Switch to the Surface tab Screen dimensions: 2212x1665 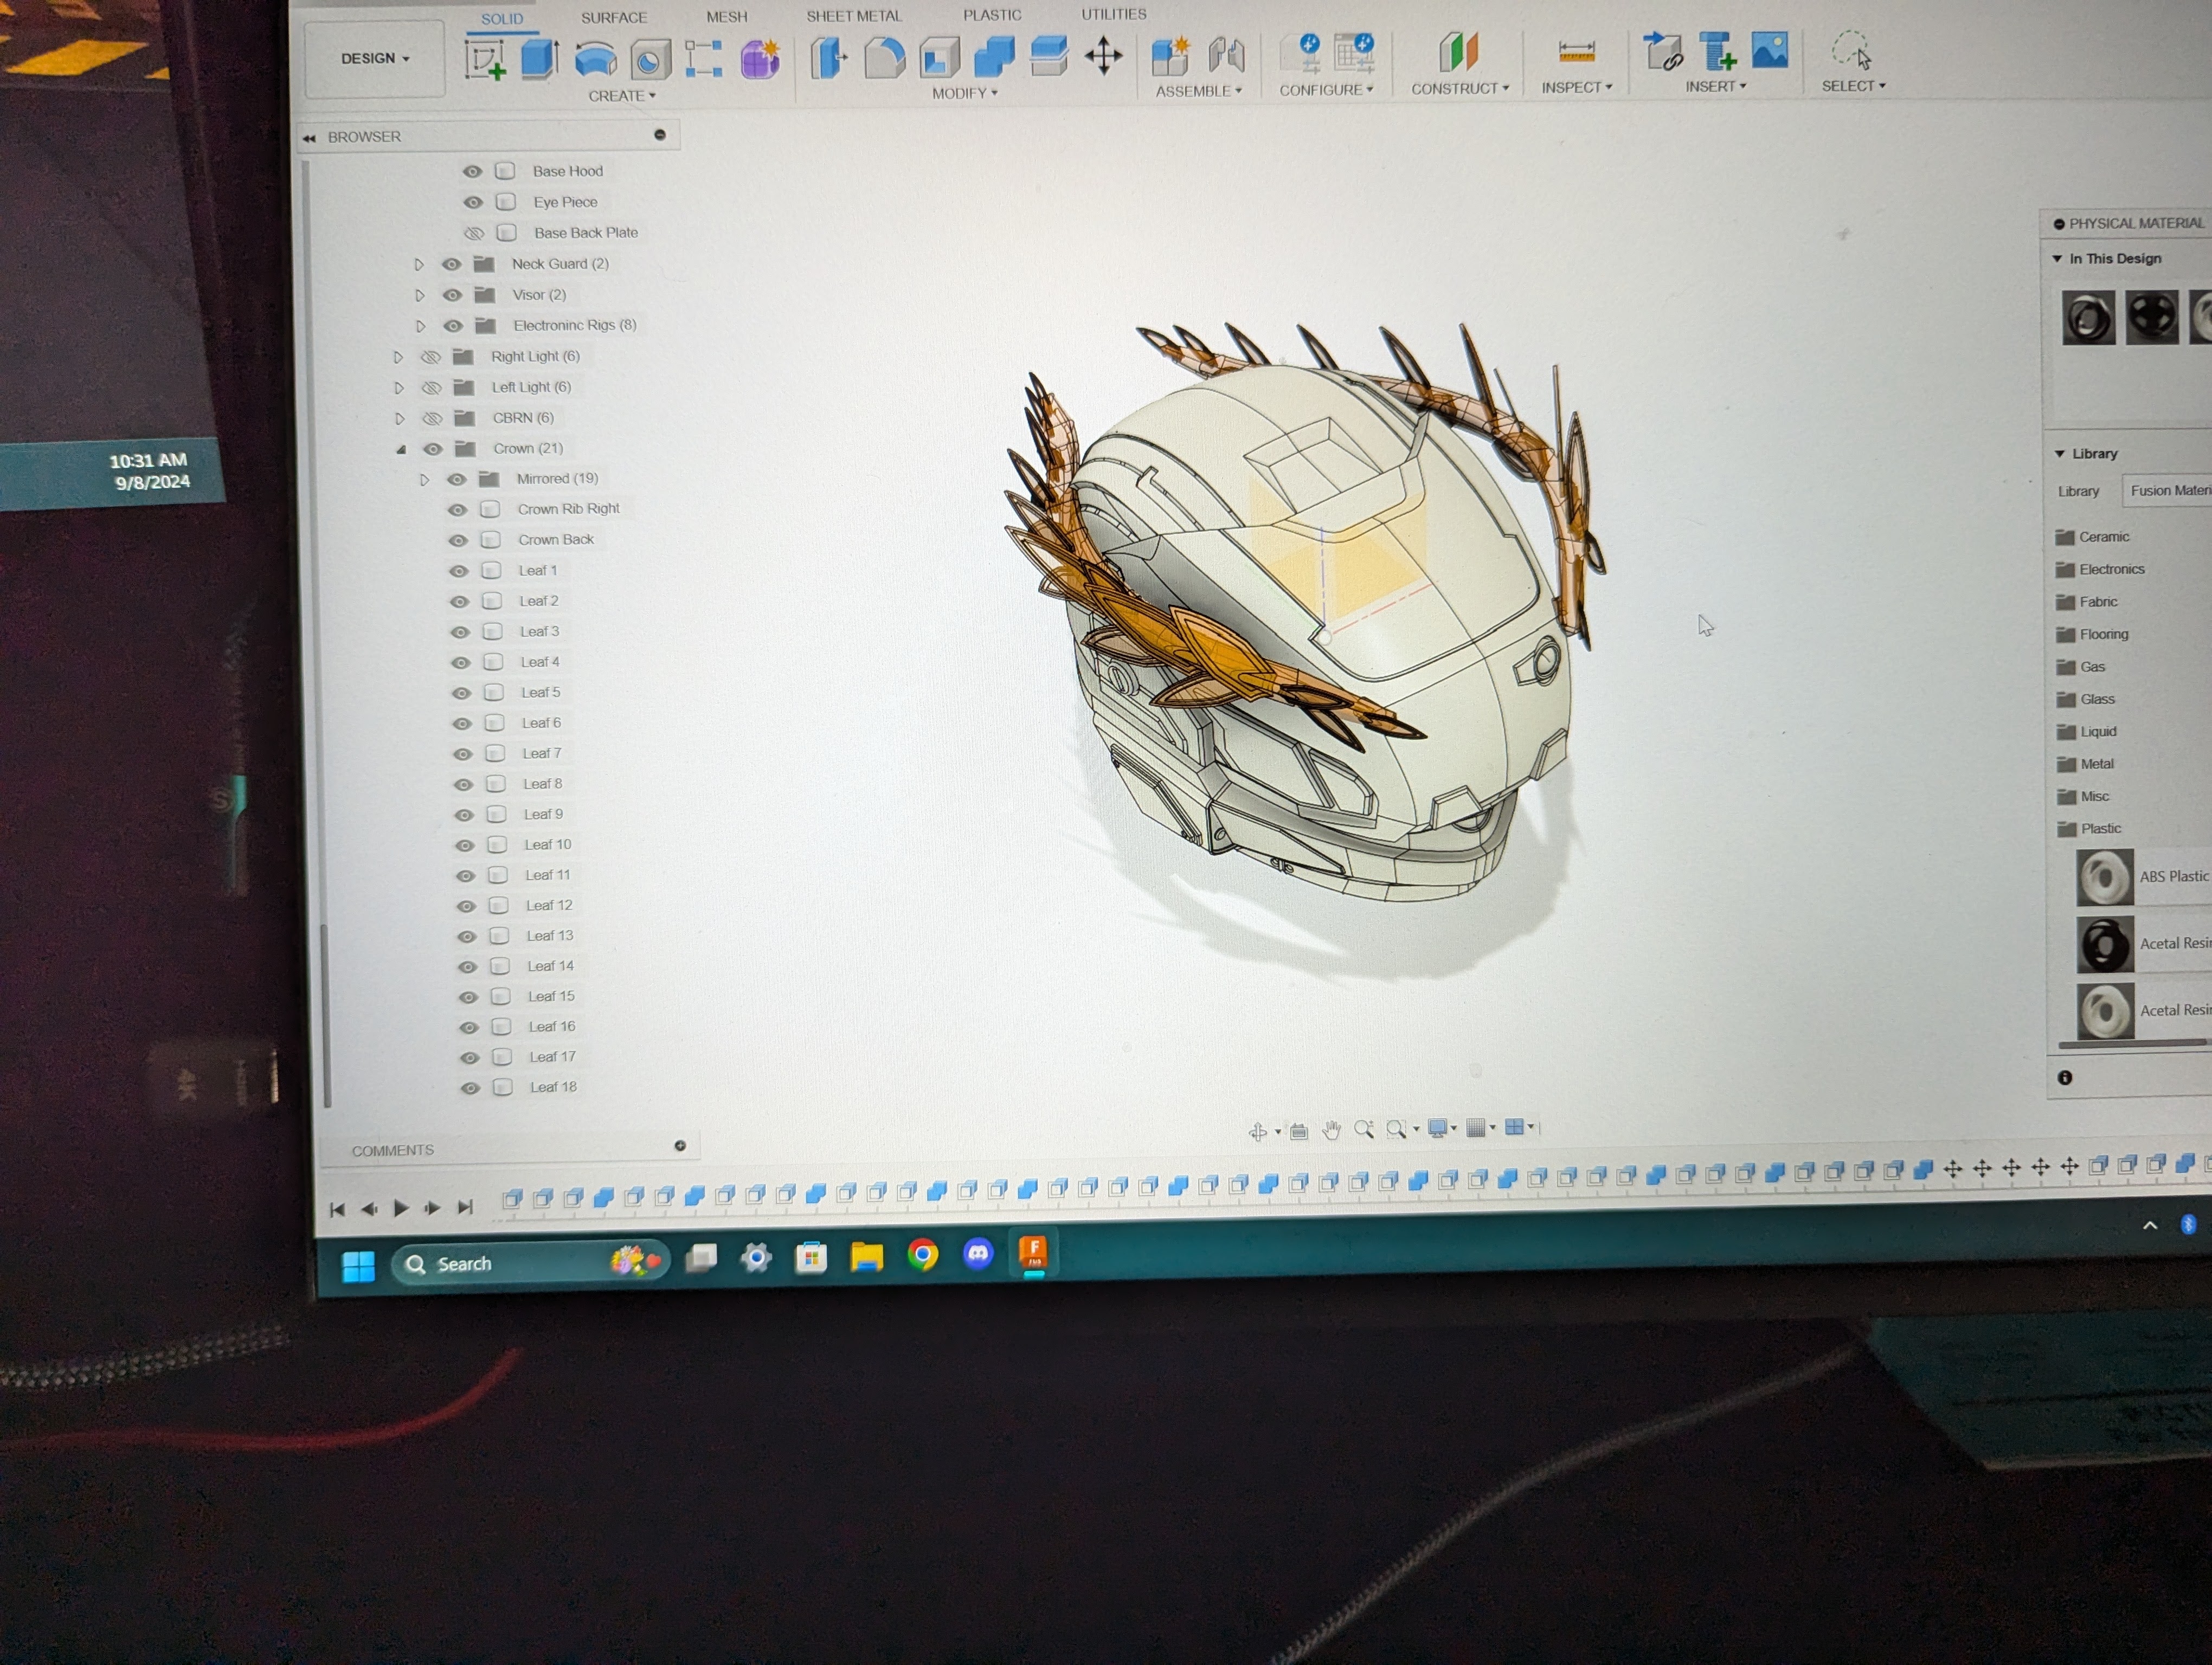[x=614, y=18]
